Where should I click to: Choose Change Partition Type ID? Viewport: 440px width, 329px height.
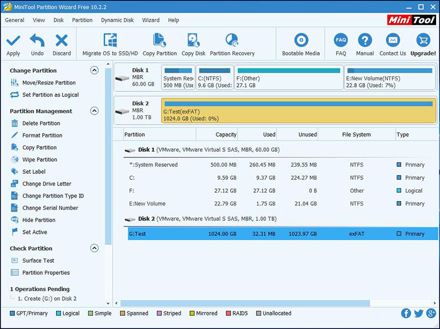pos(47,196)
